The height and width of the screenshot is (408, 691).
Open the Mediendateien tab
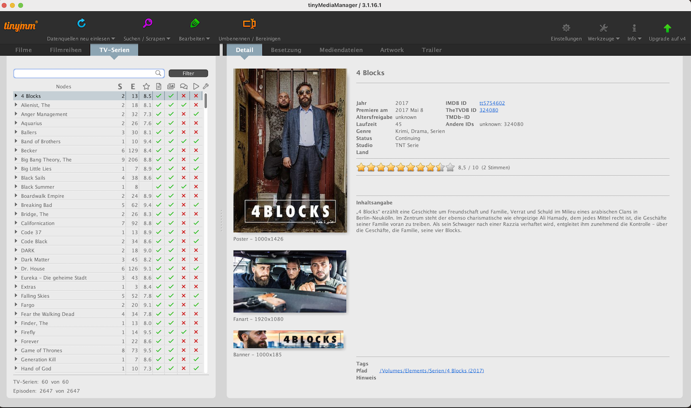(x=341, y=50)
